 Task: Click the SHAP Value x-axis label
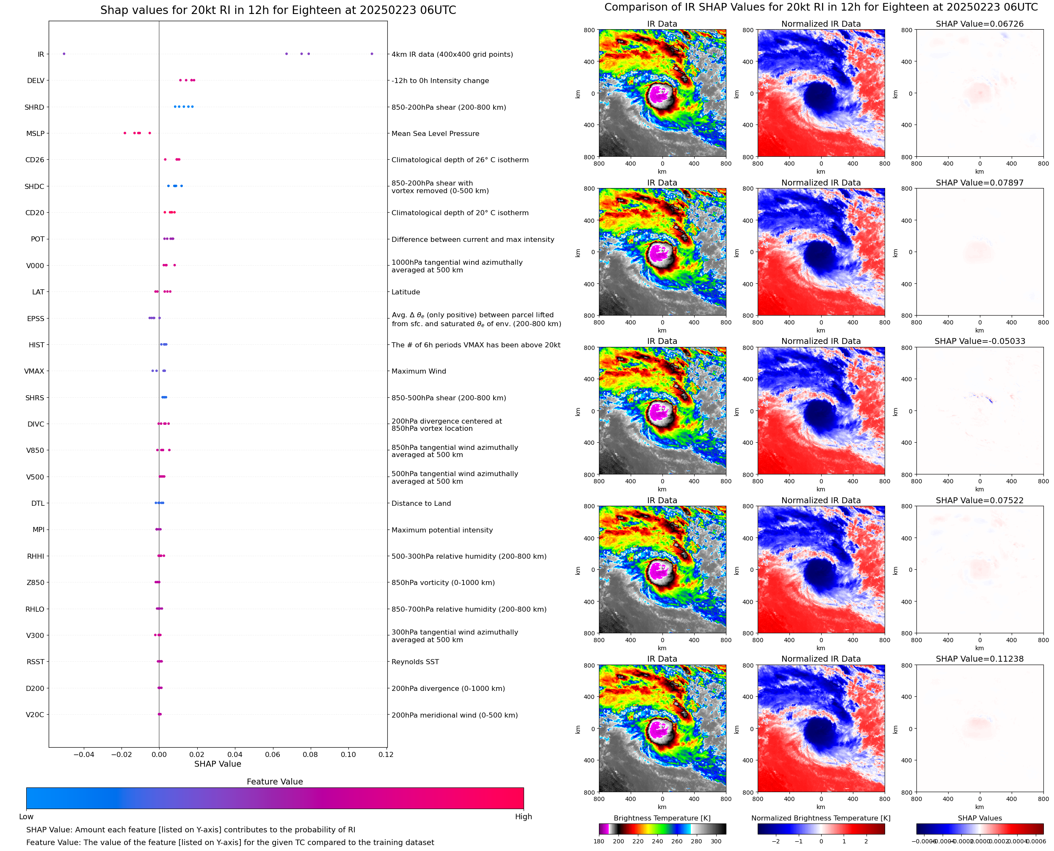tap(218, 764)
